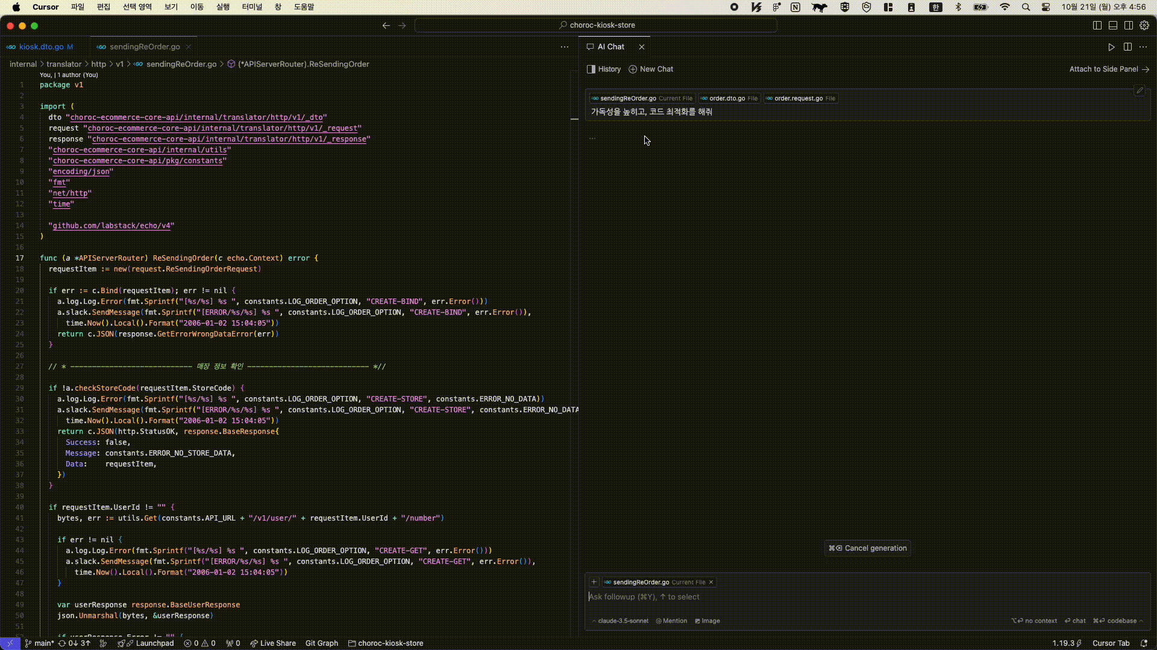Click the Mention button
Image resolution: width=1157 pixels, height=650 pixels.
pyautogui.click(x=671, y=621)
